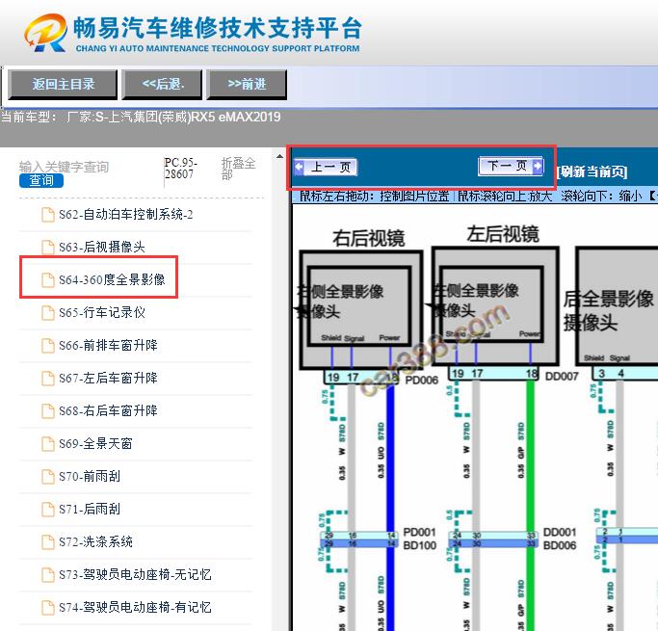This screenshot has height=631, width=658.
Task: Click the 查询 search button
Action: [41, 180]
